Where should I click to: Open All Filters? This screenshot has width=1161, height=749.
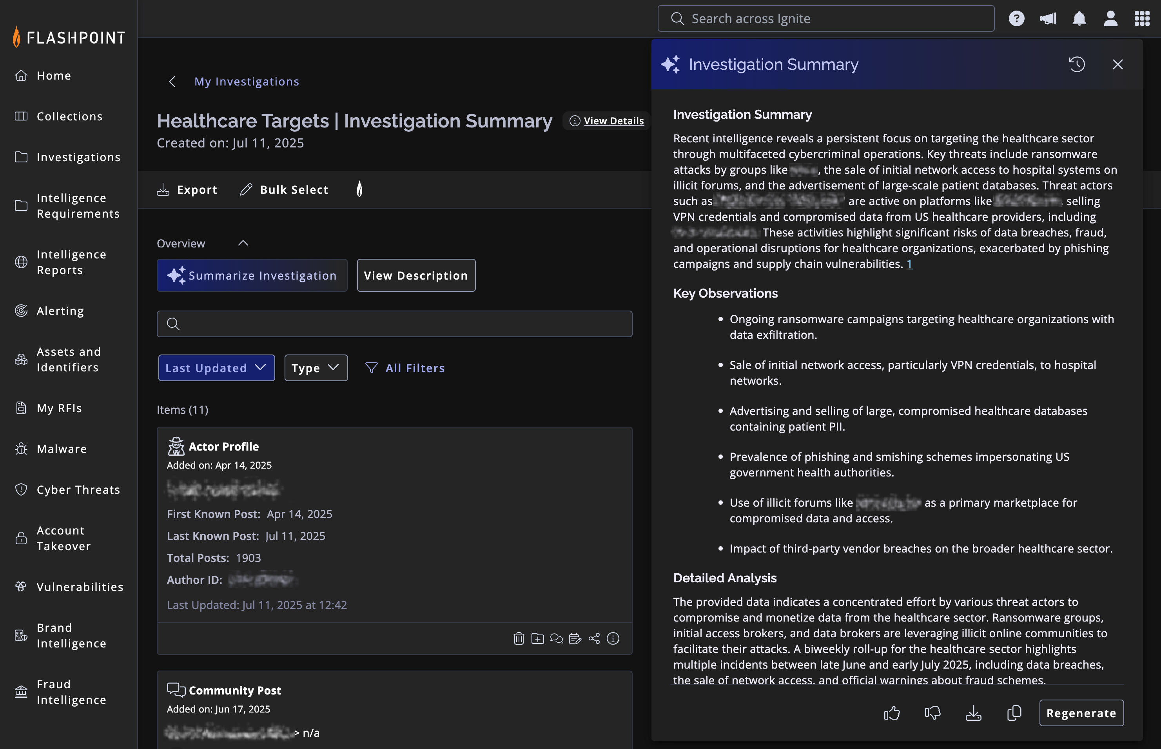[x=405, y=368]
